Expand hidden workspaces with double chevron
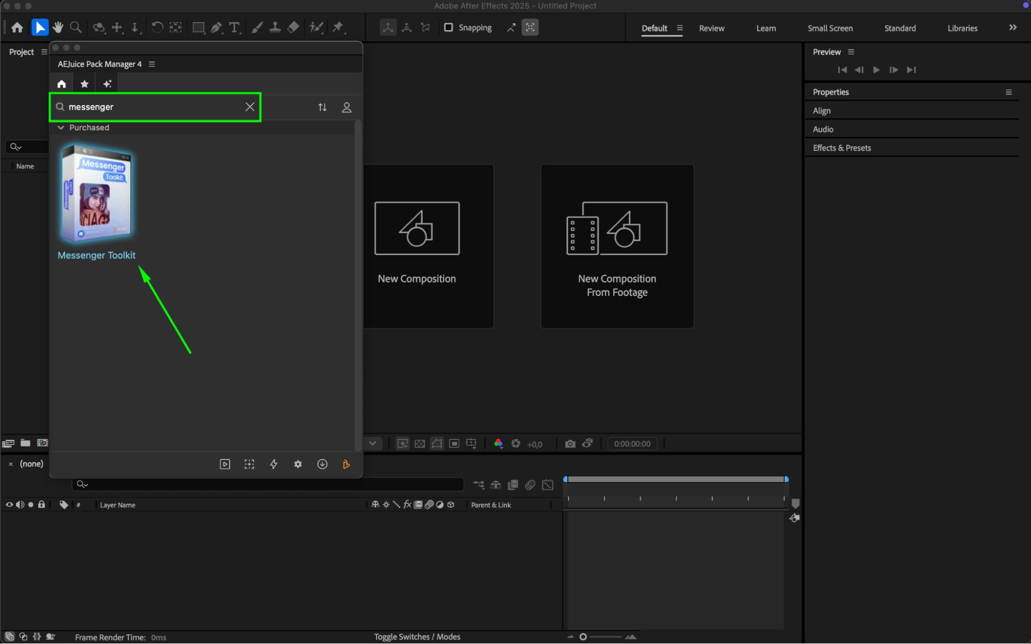1031x644 pixels. 1012,28
